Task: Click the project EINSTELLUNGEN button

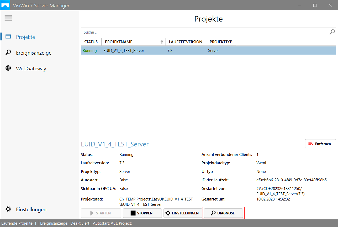Action: [183, 213]
